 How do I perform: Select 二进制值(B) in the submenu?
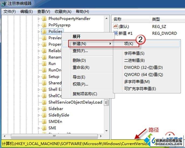(147, 61)
